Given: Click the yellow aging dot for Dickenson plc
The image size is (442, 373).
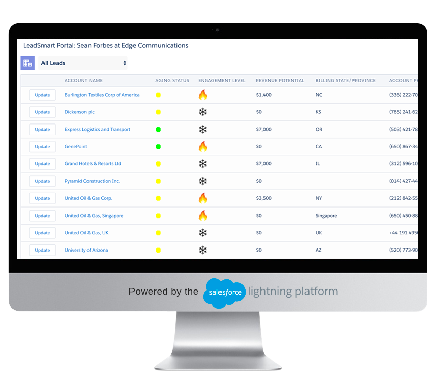Looking at the screenshot, I should [x=158, y=112].
